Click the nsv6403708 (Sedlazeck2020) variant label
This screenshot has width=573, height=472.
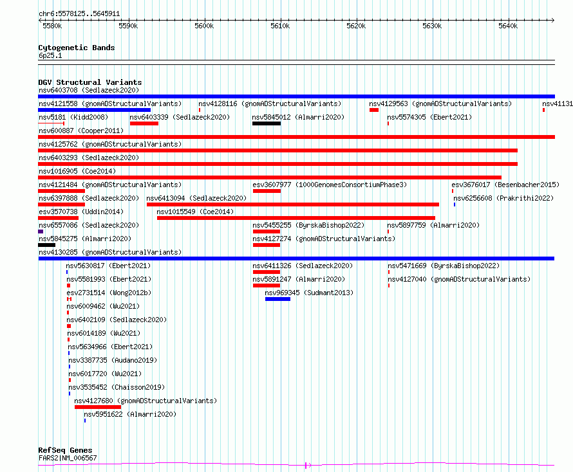pos(89,90)
